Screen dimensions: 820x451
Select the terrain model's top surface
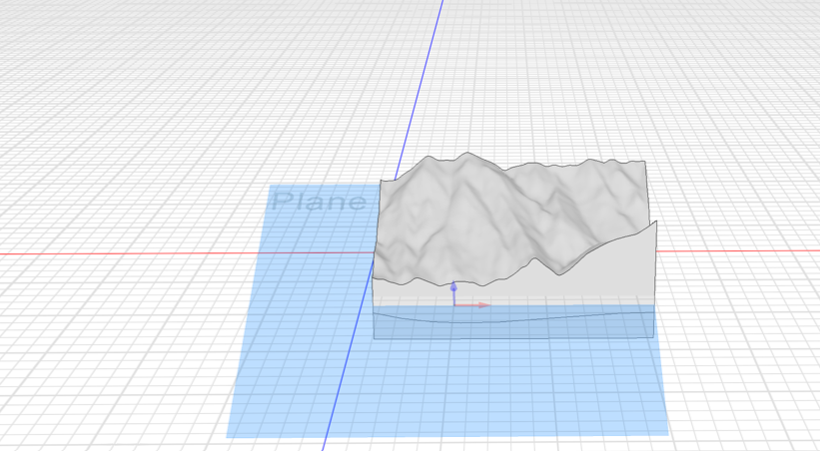[x=469, y=220]
